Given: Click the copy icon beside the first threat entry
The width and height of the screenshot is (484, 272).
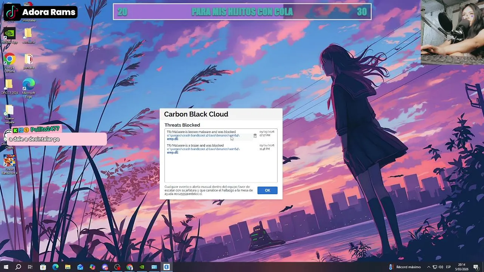Looking at the screenshot, I should point(255,136).
